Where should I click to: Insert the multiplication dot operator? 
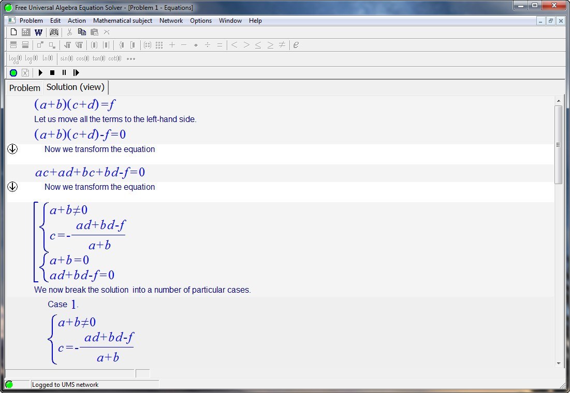(x=196, y=45)
